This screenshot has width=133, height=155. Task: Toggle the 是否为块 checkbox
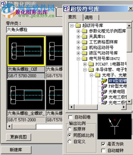[x=103, y=144]
